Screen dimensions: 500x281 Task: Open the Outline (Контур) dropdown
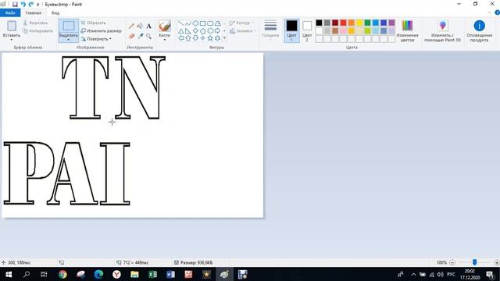pos(241,23)
